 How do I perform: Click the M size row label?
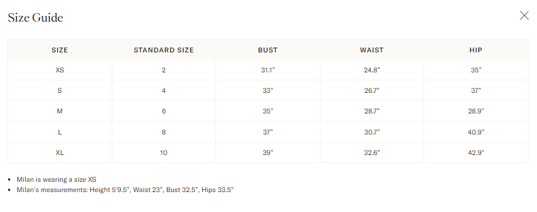60,111
